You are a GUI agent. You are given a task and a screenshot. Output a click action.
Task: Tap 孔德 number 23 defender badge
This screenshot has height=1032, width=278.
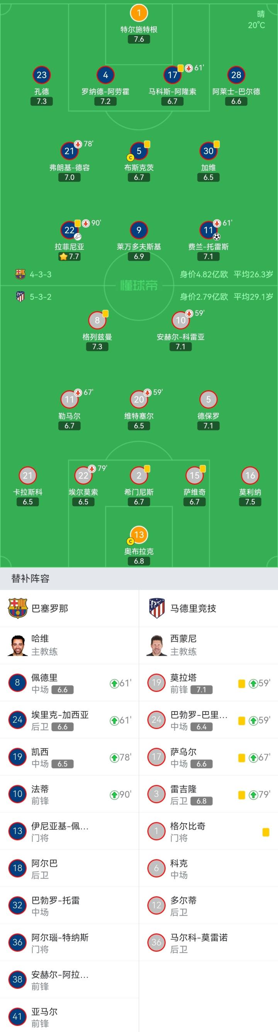click(42, 75)
